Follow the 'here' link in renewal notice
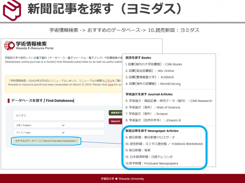 110,85
